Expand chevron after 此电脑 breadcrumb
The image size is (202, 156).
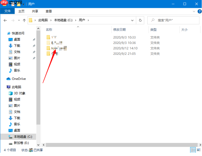click(x=51, y=20)
